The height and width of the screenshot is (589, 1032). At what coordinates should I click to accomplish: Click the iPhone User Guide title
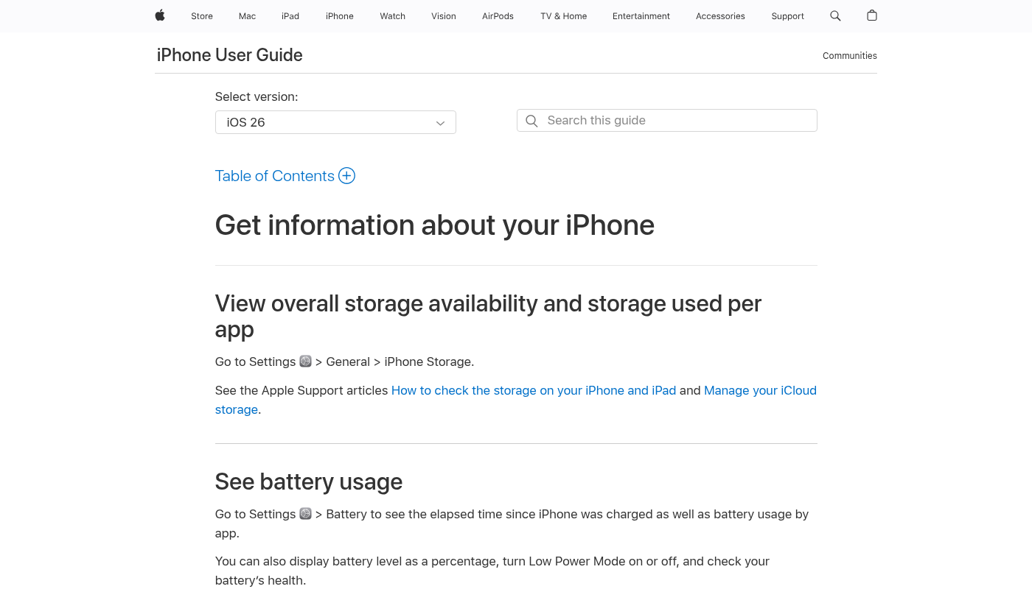(229, 55)
